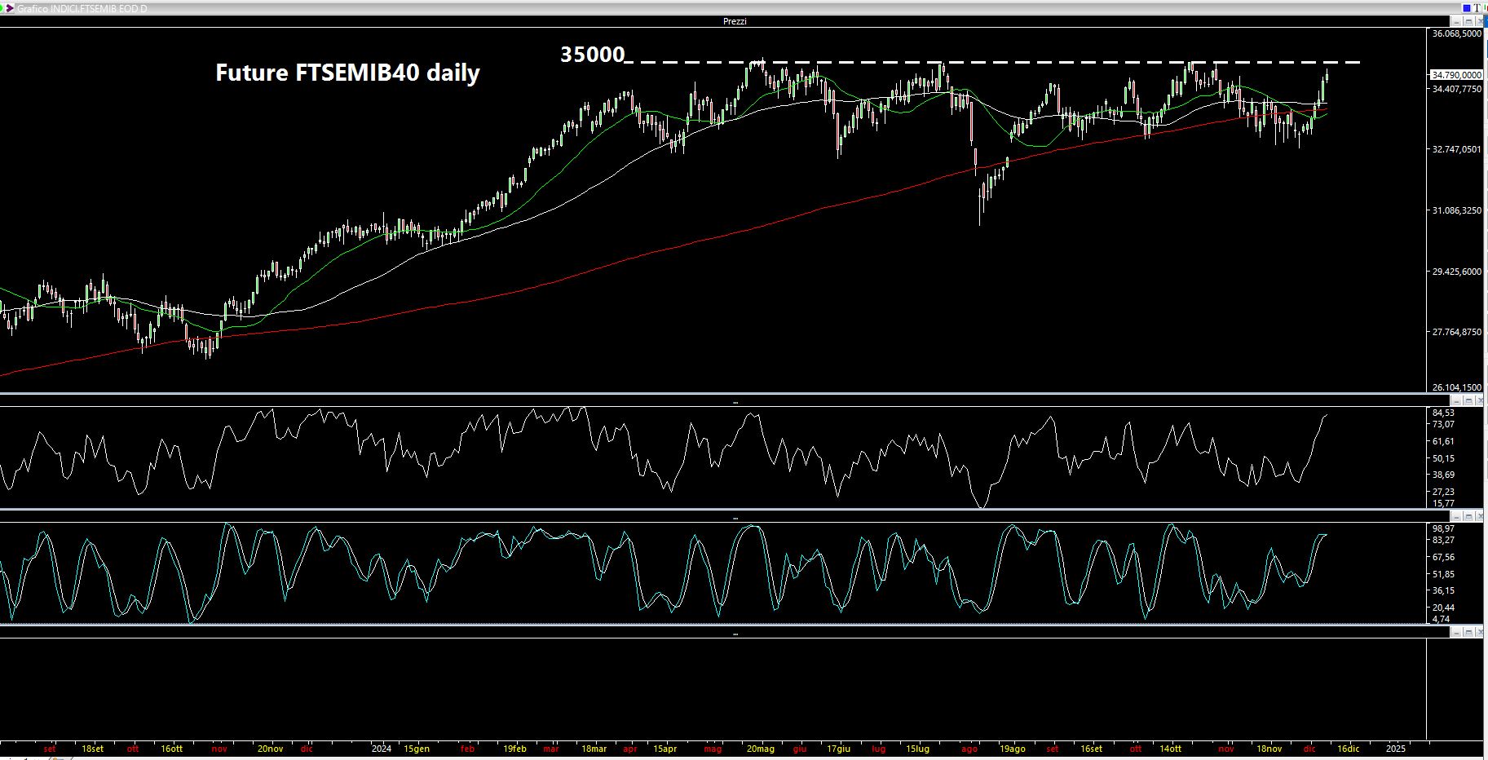Minimize the empty bottom panel
The image size is (1488, 760).
1456,632
